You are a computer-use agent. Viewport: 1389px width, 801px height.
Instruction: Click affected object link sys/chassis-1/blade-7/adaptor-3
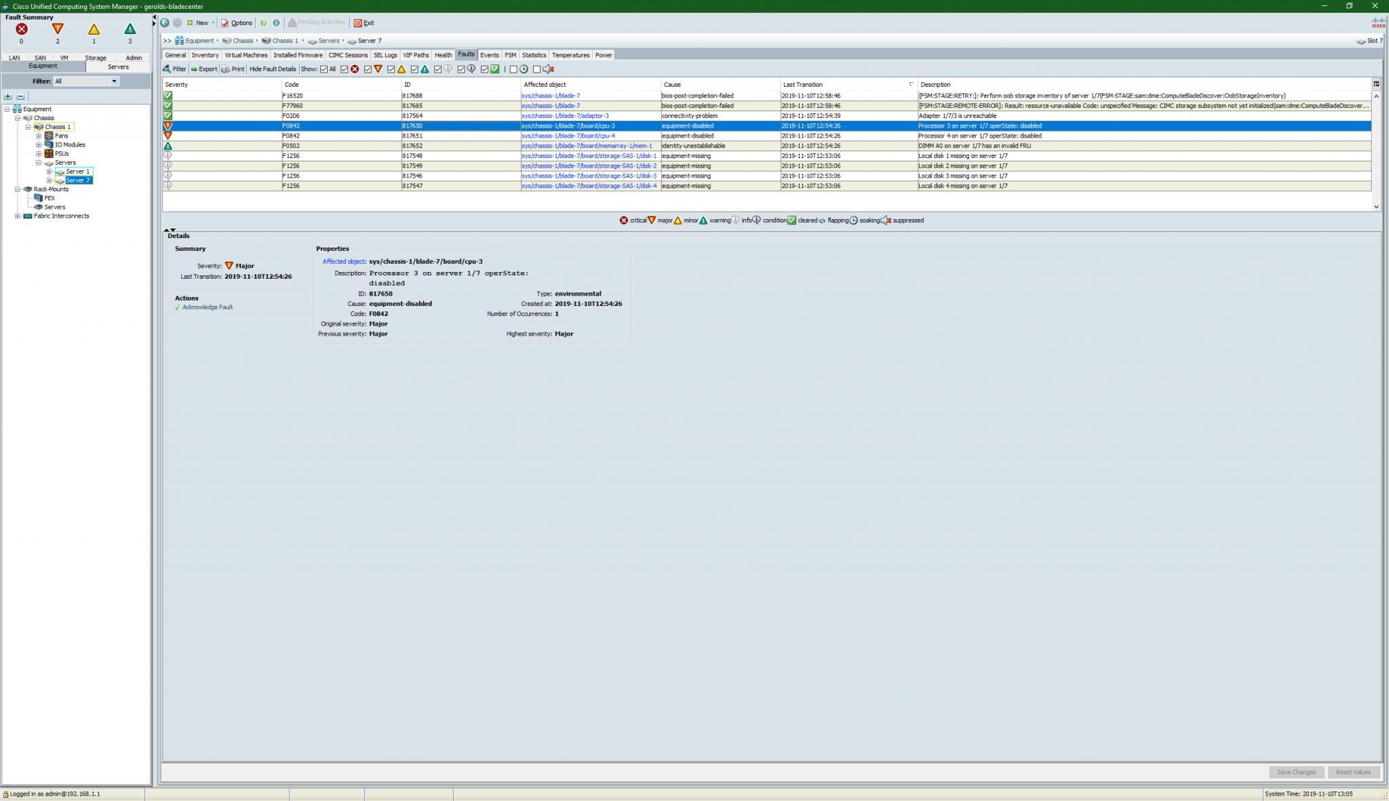(565, 116)
